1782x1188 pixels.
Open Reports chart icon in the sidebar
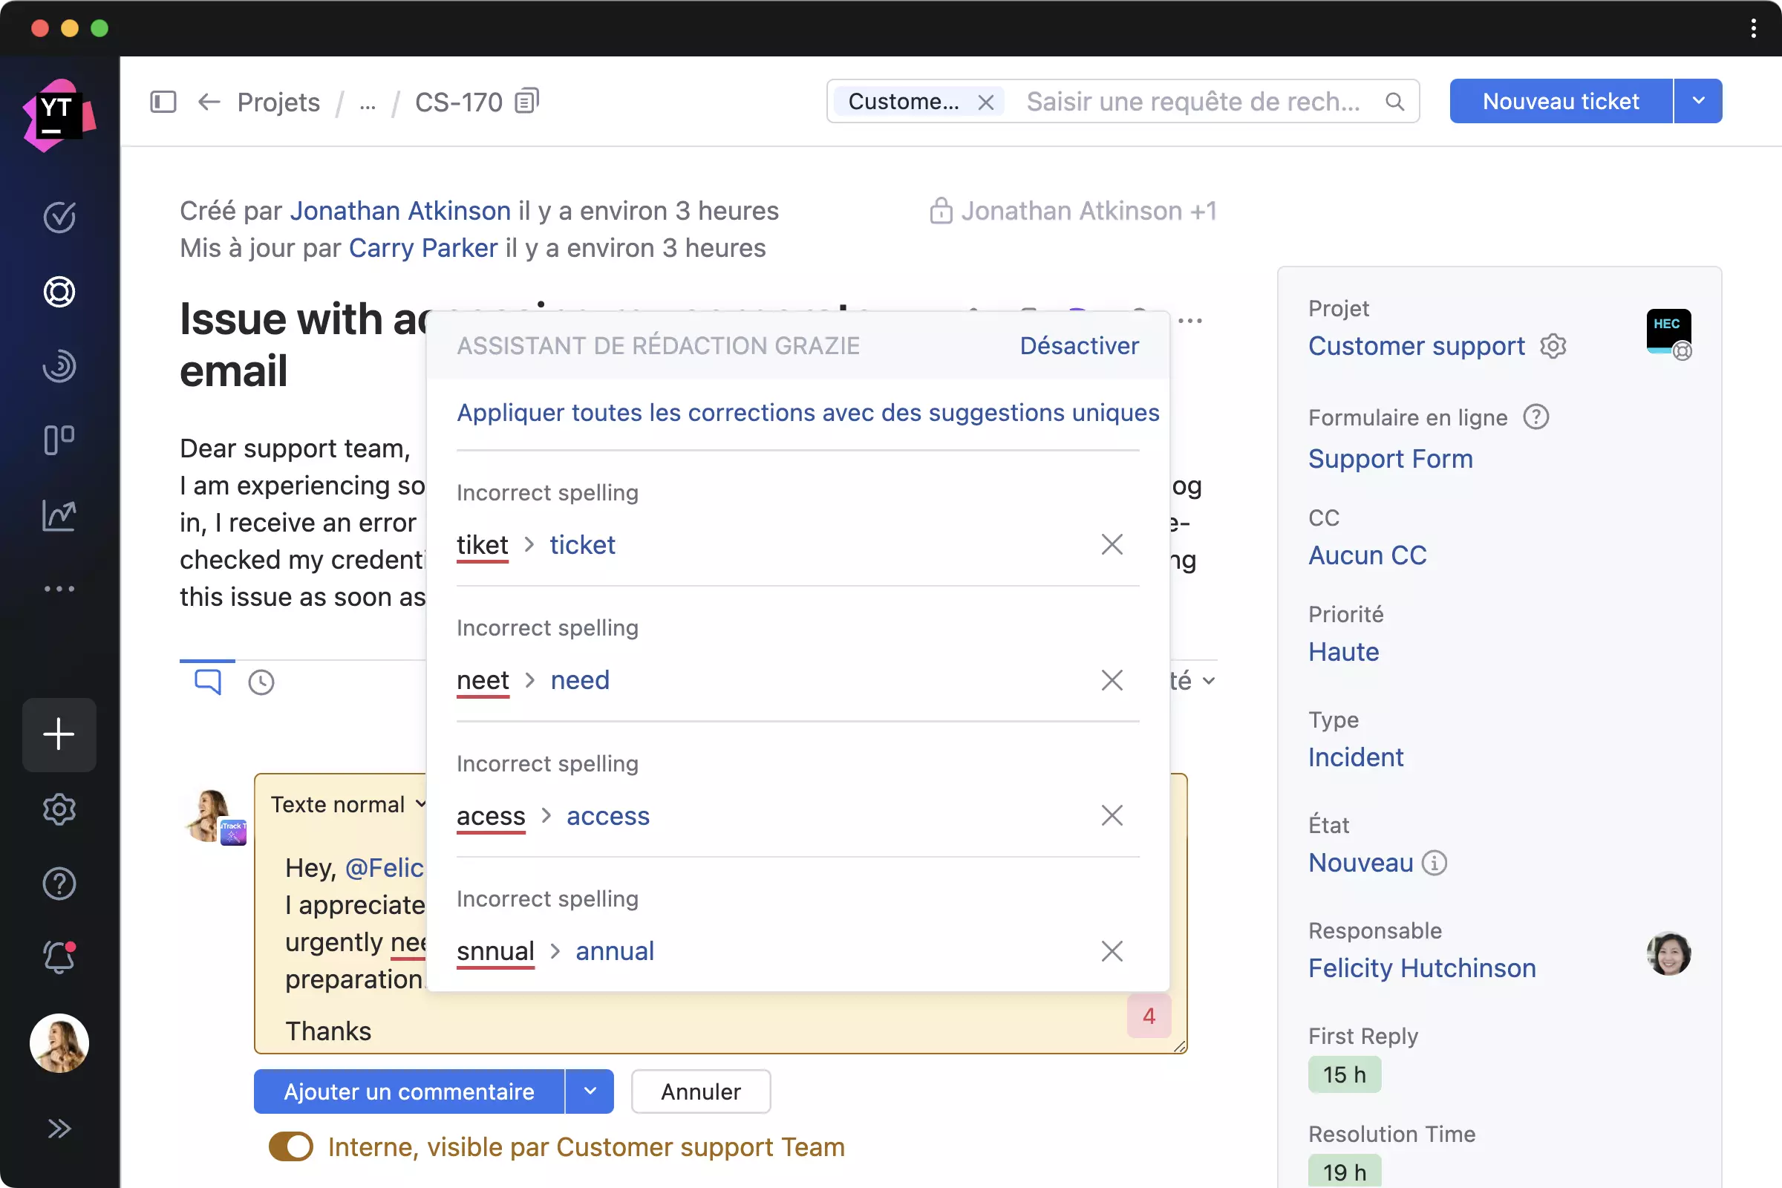59,515
